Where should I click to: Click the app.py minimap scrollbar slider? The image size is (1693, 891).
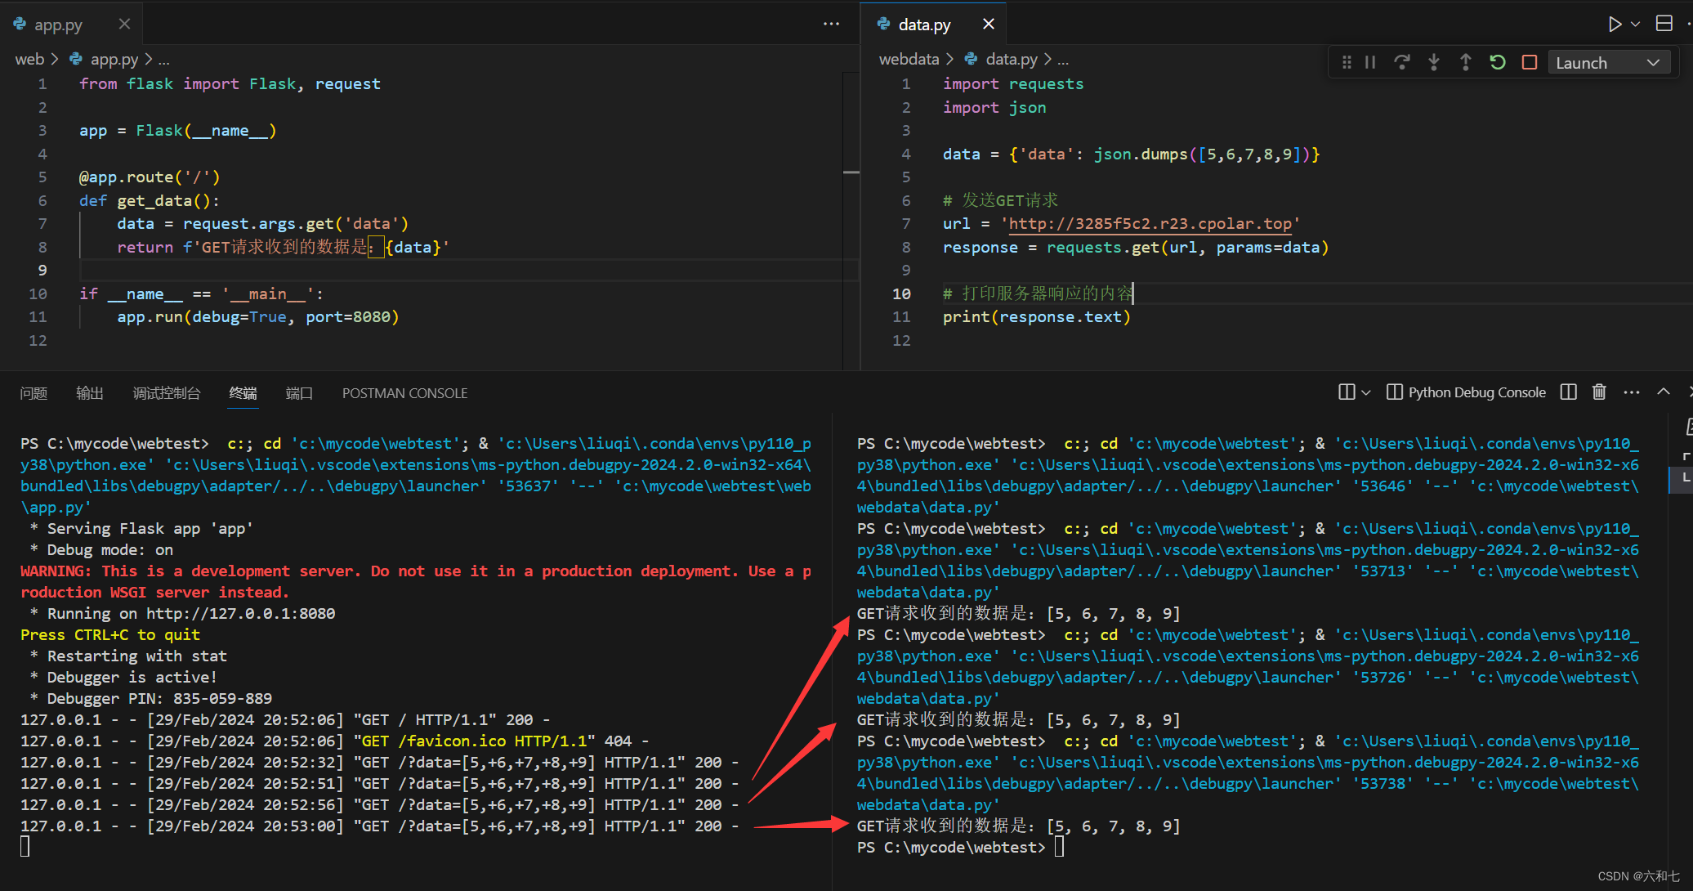click(x=851, y=172)
